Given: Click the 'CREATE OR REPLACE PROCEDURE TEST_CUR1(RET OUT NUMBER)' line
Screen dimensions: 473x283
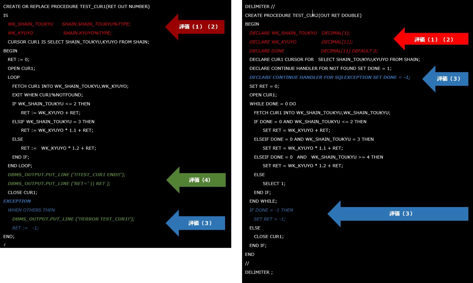Looking at the screenshot, I should point(76,6).
